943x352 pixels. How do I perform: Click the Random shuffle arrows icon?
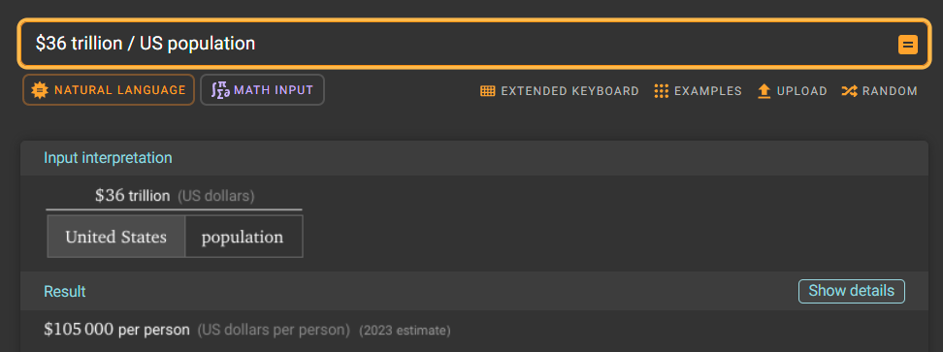[x=849, y=91]
